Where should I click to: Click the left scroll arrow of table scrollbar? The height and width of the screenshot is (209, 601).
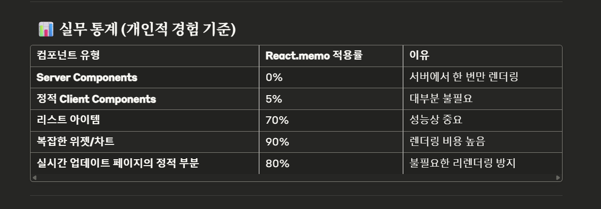pos(34,177)
